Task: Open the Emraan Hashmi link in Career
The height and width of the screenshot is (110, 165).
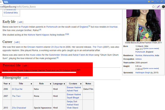Action: pos(35,47)
